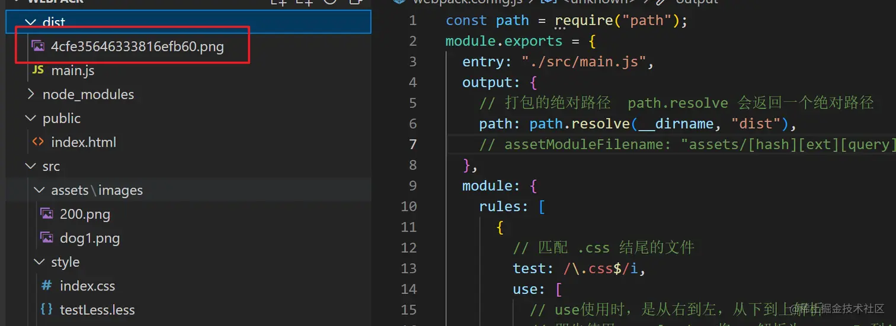Click the "entry" key on line 3
Viewport: 896px width, 326px height.
pyautogui.click(x=483, y=62)
